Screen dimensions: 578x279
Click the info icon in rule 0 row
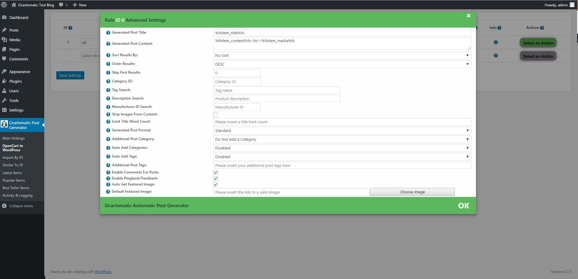[496, 42]
